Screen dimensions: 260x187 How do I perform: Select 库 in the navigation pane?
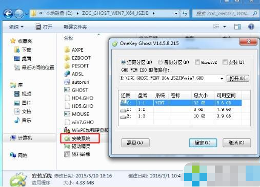[x=16, y=85]
